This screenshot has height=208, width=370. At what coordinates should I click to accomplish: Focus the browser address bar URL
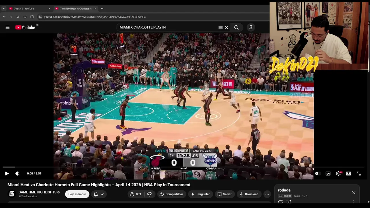coord(95,17)
